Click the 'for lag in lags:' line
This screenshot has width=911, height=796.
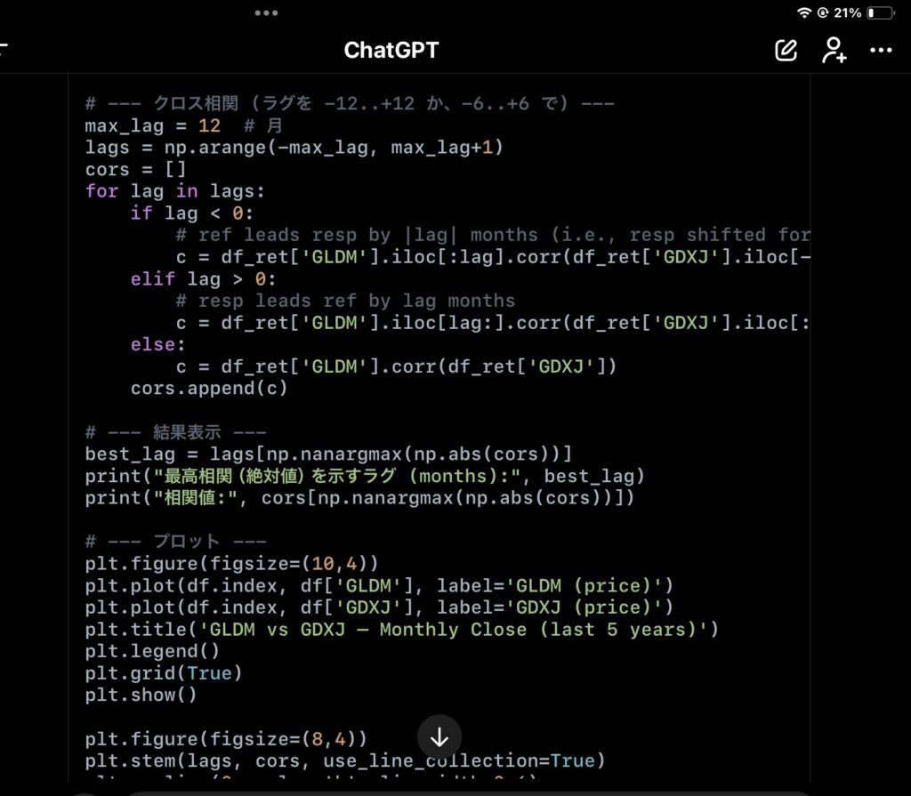point(175,191)
